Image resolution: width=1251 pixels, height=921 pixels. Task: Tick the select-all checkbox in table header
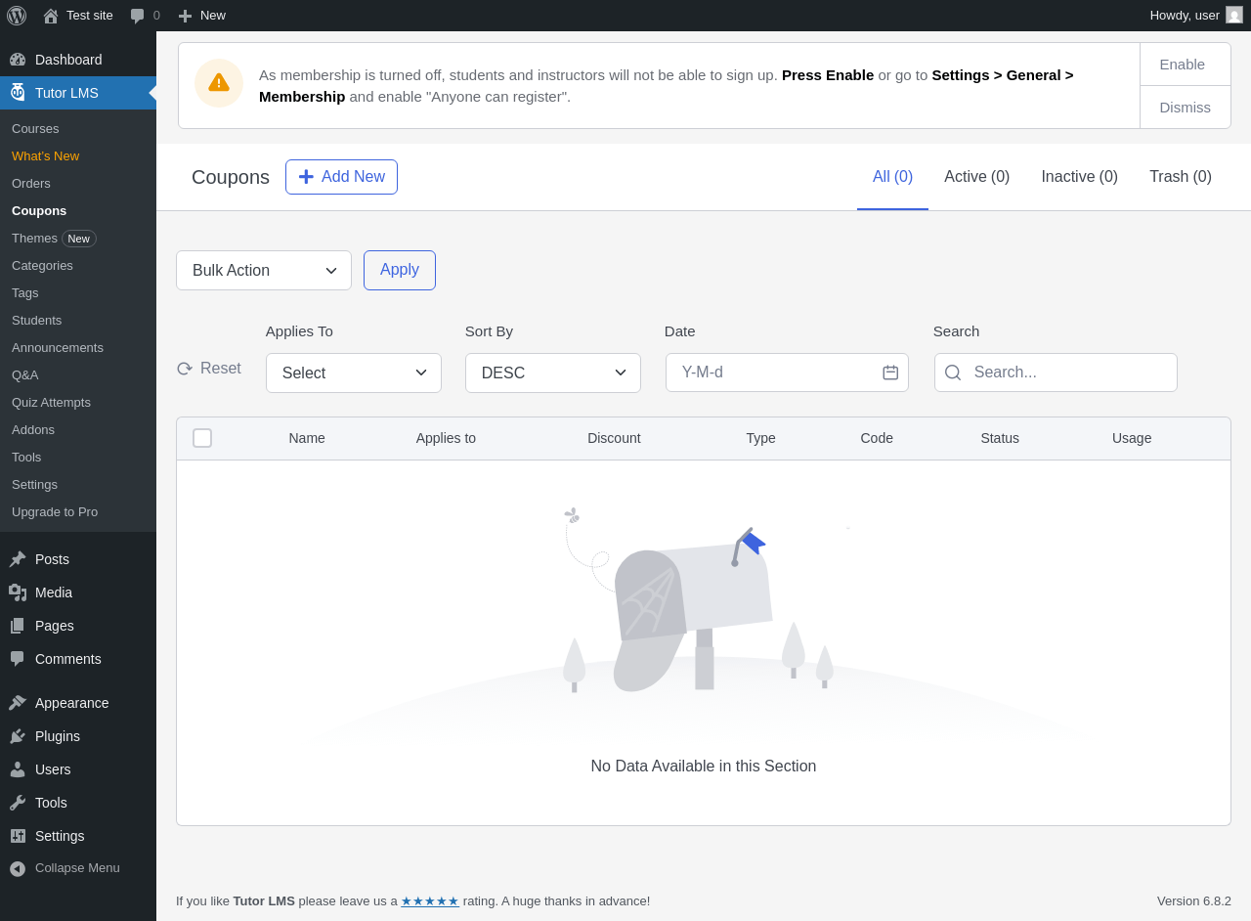coord(202,438)
